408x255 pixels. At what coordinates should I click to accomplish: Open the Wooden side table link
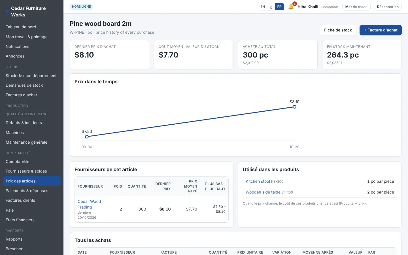[263, 192]
